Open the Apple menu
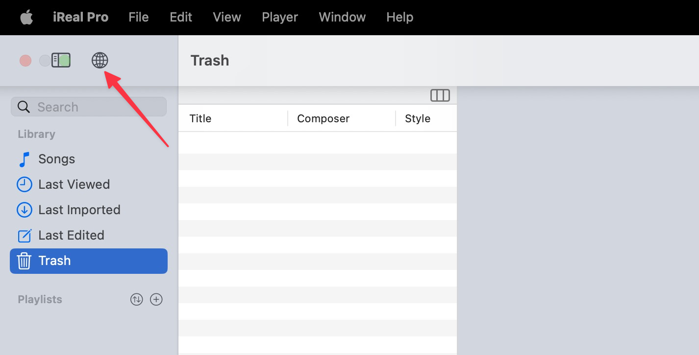 pos(26,17)
